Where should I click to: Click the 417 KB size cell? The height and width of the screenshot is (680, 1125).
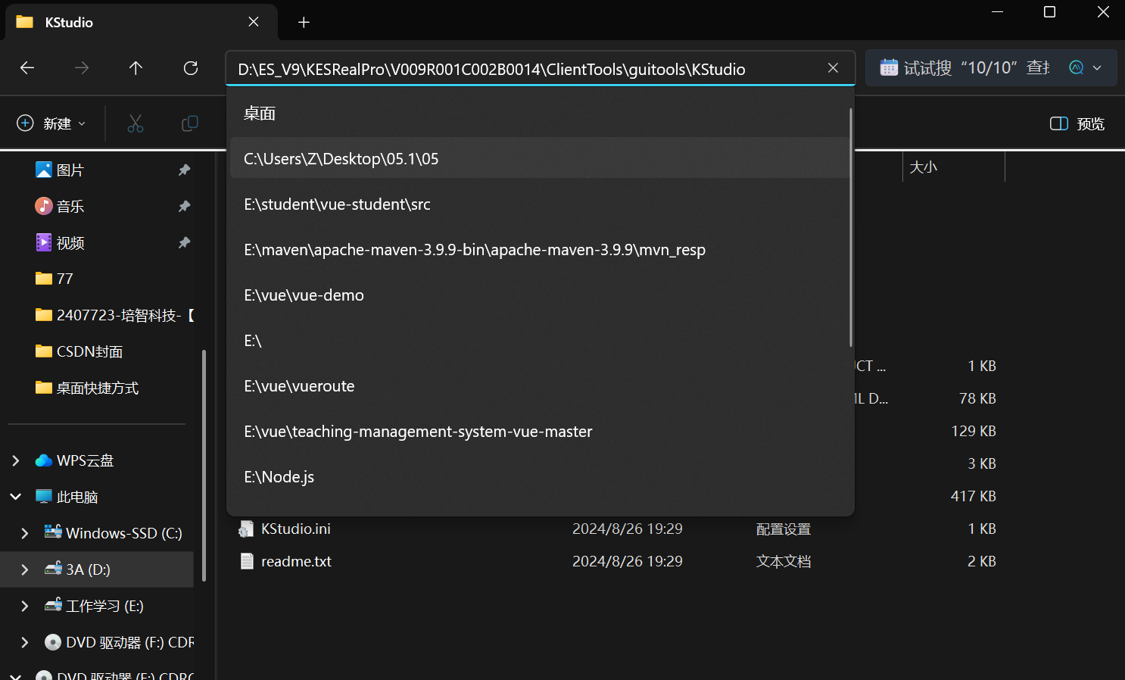974,496
